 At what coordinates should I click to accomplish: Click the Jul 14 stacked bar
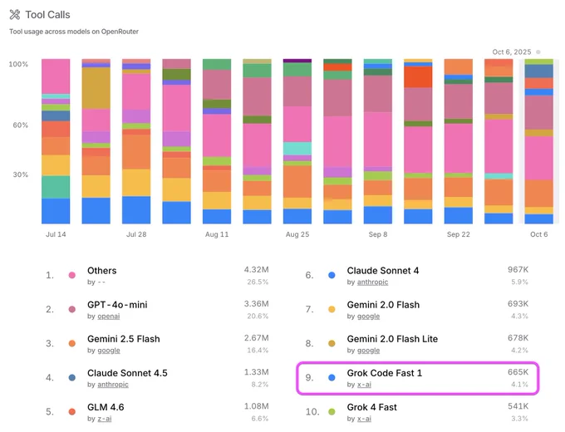coord(56,141)
